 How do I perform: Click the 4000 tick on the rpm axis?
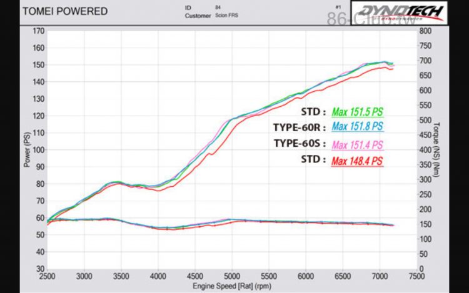[158, 276]
